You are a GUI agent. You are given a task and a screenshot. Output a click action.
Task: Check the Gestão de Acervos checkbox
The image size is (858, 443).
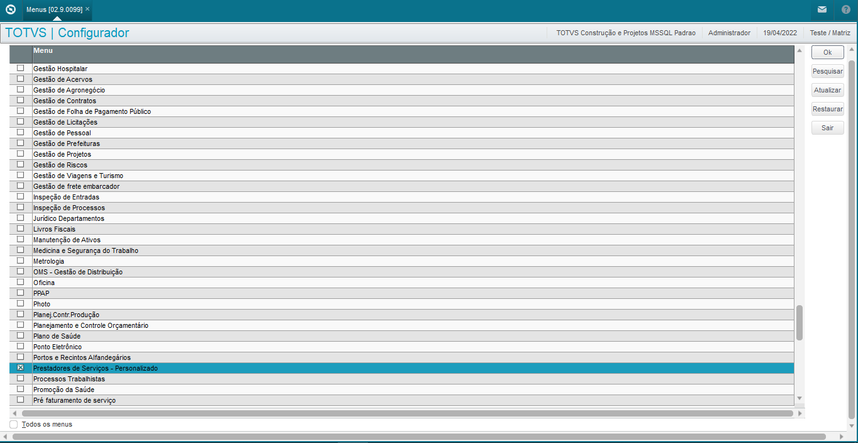[x=20, y=79]
